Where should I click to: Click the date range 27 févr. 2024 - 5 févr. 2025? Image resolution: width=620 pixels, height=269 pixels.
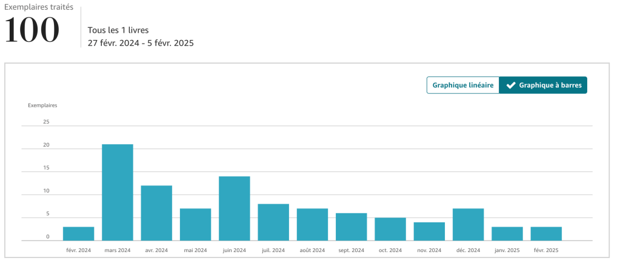click(141, 43)
